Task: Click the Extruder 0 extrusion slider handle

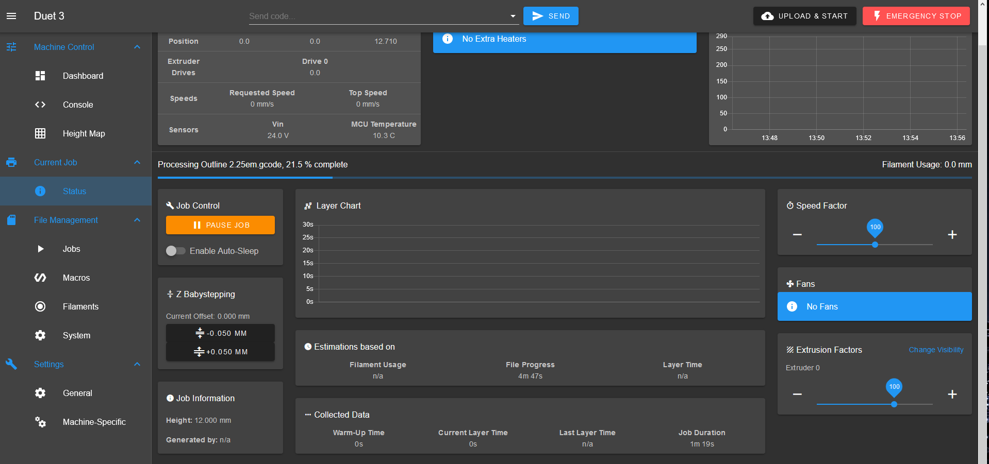Action: pos(894,404)
